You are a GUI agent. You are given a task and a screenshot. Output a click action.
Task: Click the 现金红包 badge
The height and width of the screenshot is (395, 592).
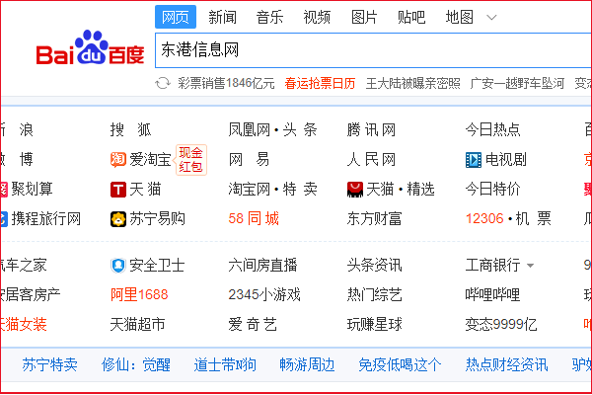coord(191,160)
